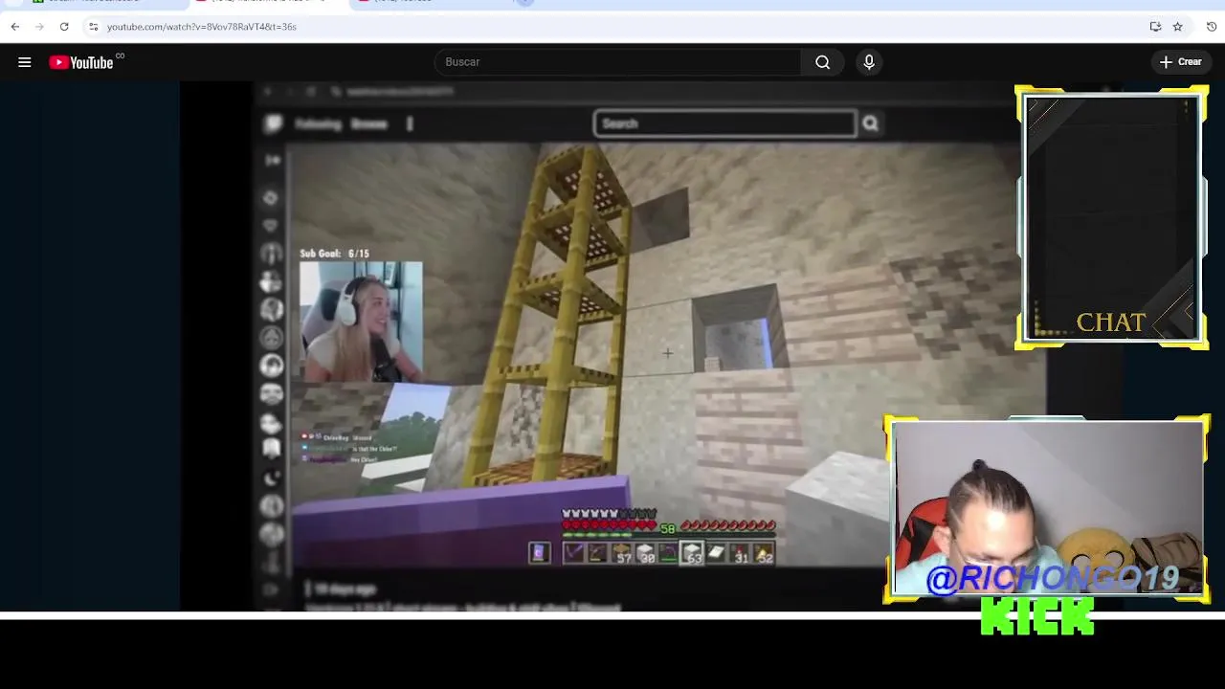
Task: Click the clock icon at the toolbar's right end
Action: point(1212,27)
